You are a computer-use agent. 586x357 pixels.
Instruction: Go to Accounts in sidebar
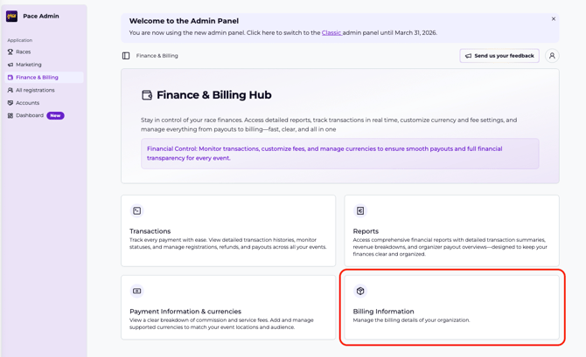[x=27, y=103]
